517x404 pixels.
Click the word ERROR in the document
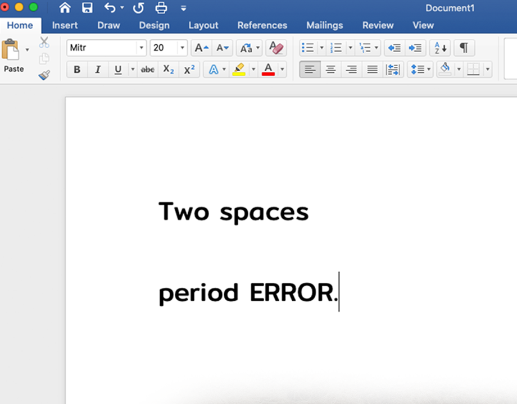291,293
